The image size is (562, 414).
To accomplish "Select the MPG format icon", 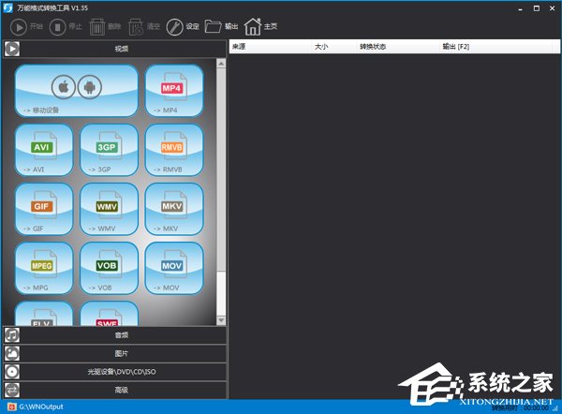I will 43,269.
